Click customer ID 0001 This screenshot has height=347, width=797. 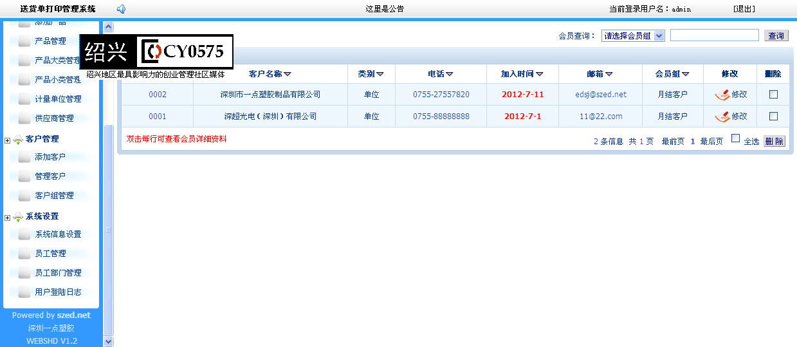pyautogui.click(x=158, y=117)
